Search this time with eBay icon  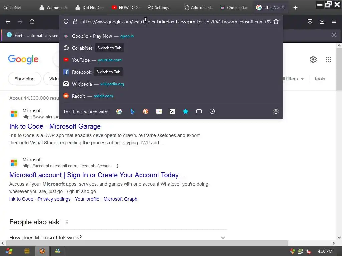(x=159, y=111)
